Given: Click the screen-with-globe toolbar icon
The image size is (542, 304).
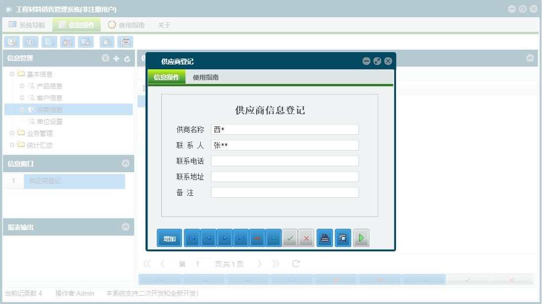Looking at the screenshot, I should 86,42.
